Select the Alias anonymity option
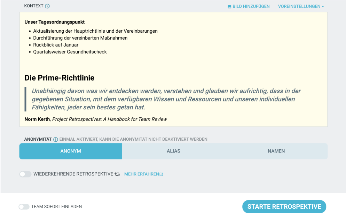Screen dimensions: 346x224 pos(173,151)
